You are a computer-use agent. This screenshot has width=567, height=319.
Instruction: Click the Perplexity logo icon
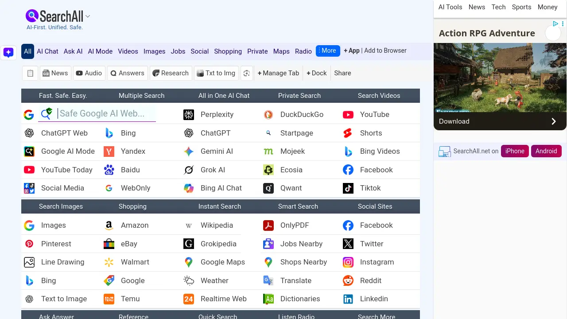(x=189, y=115)
